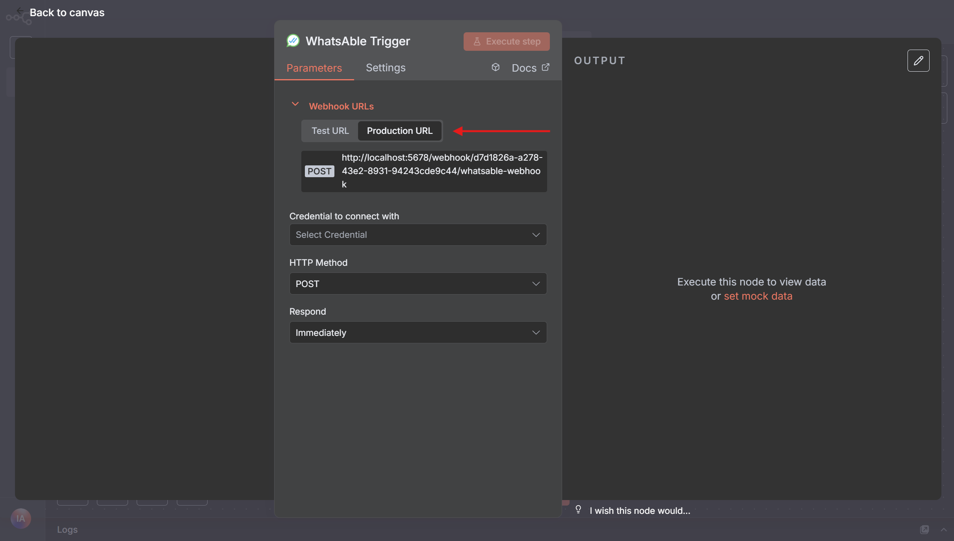Switch to the Parameters tab
This screenshot has height=541, width=954.
coord(314,68)
